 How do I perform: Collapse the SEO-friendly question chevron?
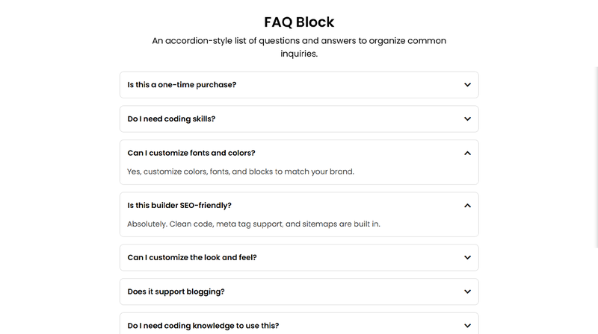coord(467,205)
